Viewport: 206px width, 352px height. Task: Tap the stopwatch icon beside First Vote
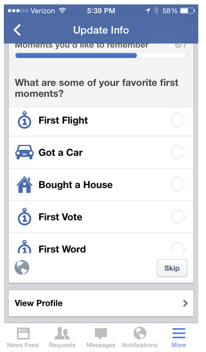[24, 216]
